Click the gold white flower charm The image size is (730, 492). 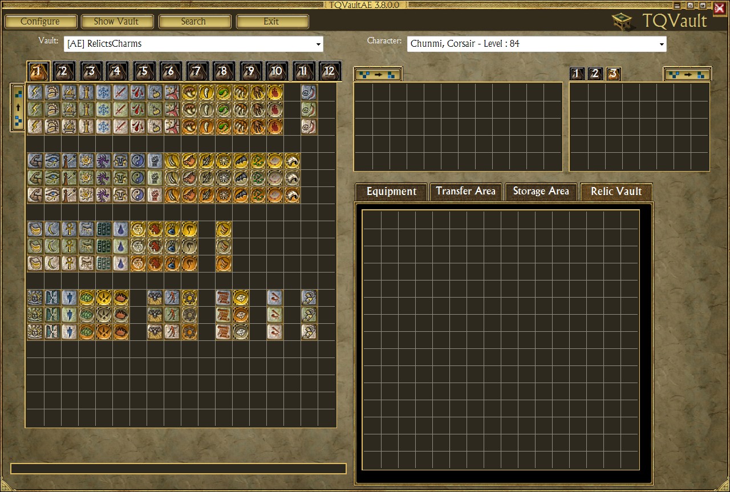click(224, 161)
